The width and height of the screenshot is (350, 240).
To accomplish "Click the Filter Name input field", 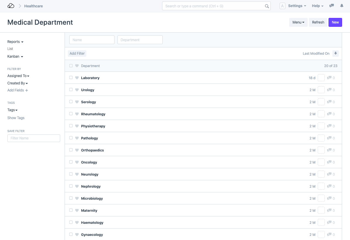I will [x=34, y=138].
